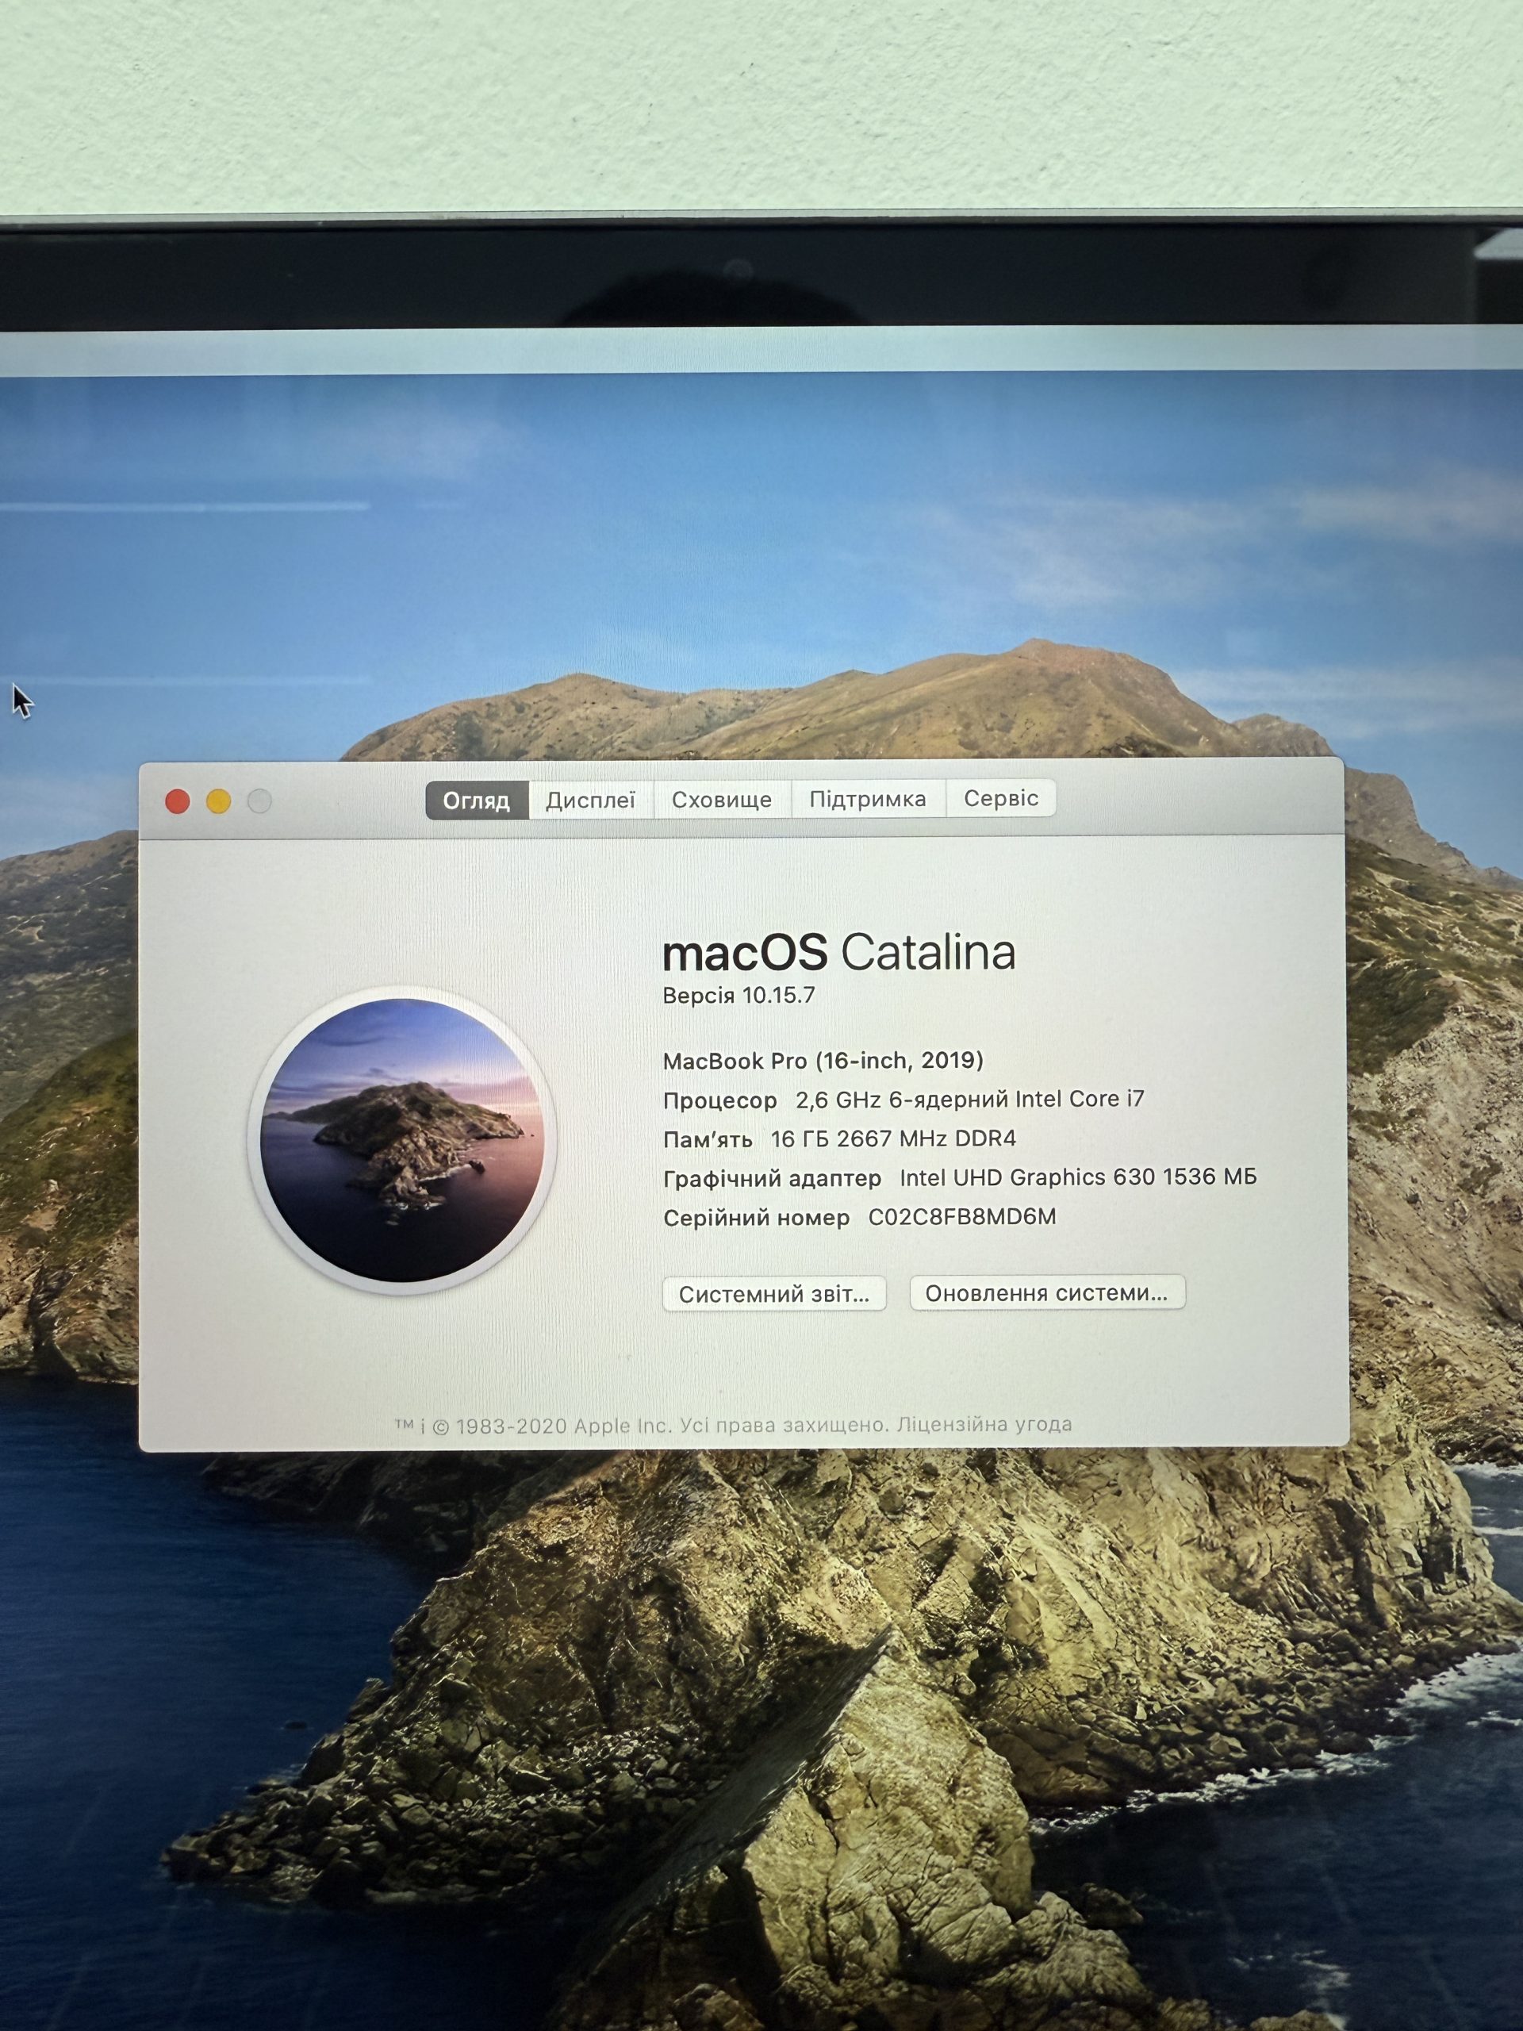Click the Процесор label
Viewport: 1523px width, 2031px height.
coord(719,1100)
